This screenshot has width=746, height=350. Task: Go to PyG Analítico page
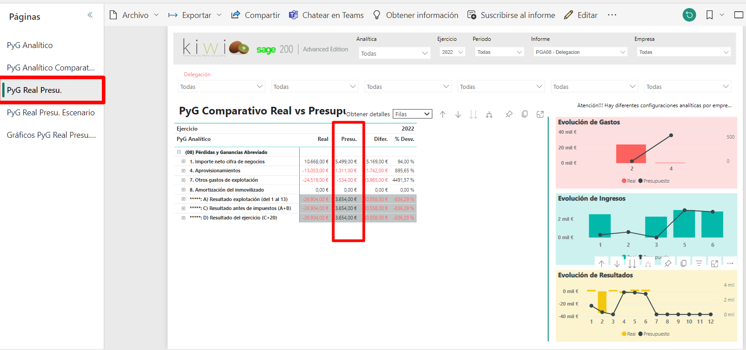(x=30, y=45)
